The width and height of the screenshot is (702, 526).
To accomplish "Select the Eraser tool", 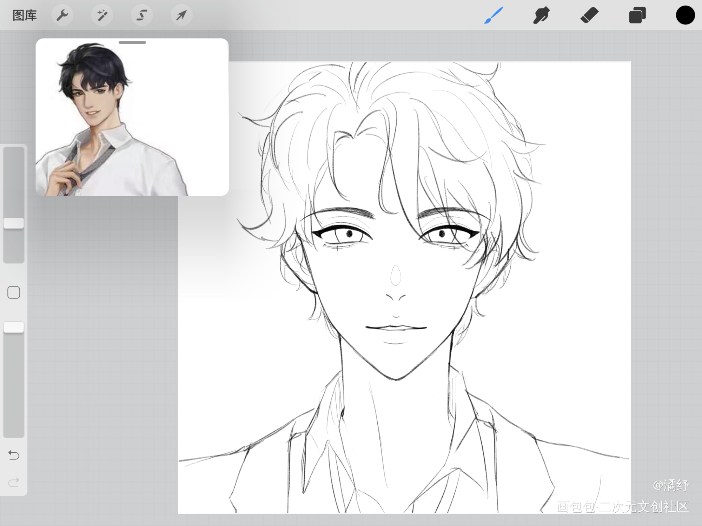I will point(589,15).
